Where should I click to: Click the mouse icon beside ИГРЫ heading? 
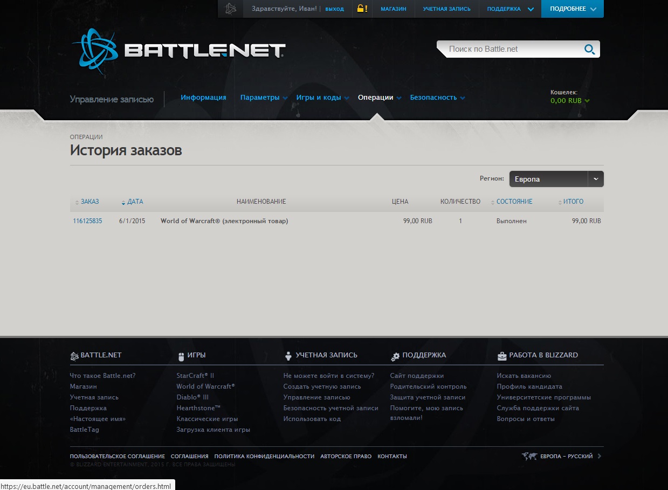(181, 356)
